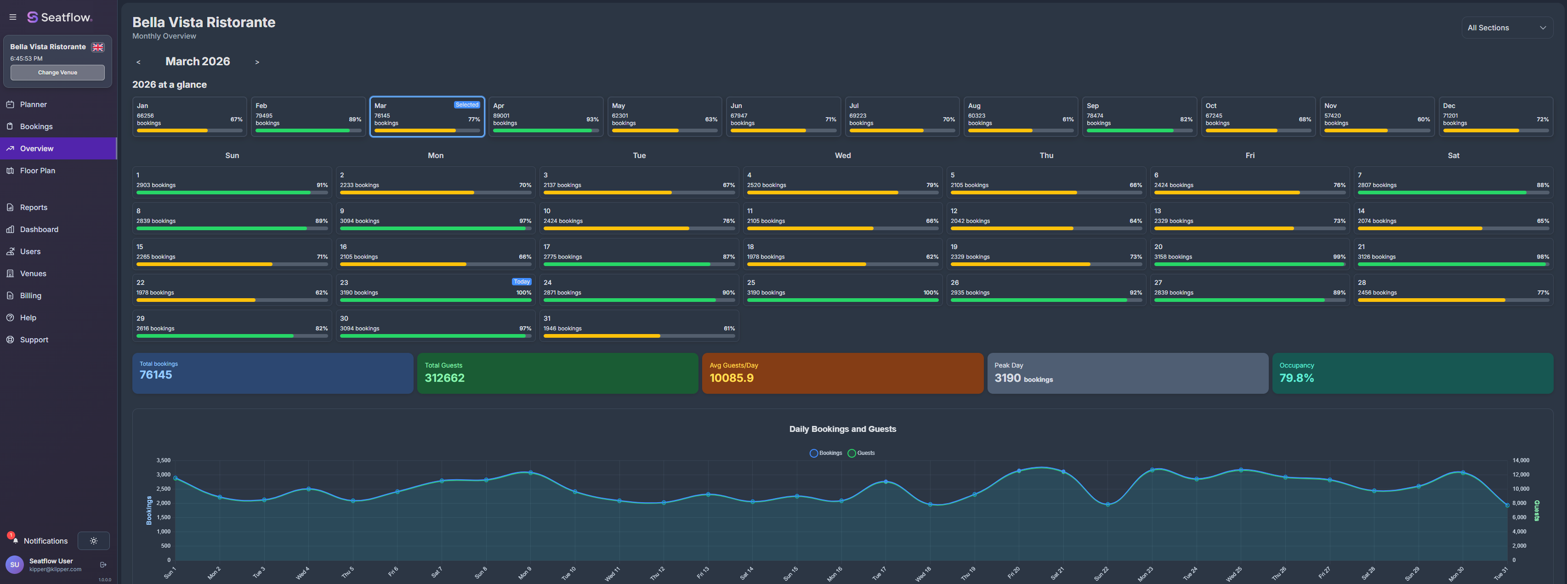Click the logout icon beside Seatflow User
The height and width of the screenshot is (584, 1567).
(103, 565)
